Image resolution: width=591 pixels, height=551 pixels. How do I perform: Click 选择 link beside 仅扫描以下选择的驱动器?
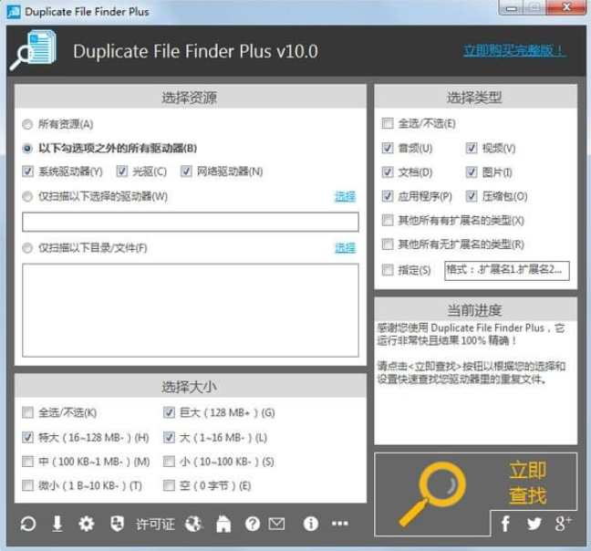(346, 196)
